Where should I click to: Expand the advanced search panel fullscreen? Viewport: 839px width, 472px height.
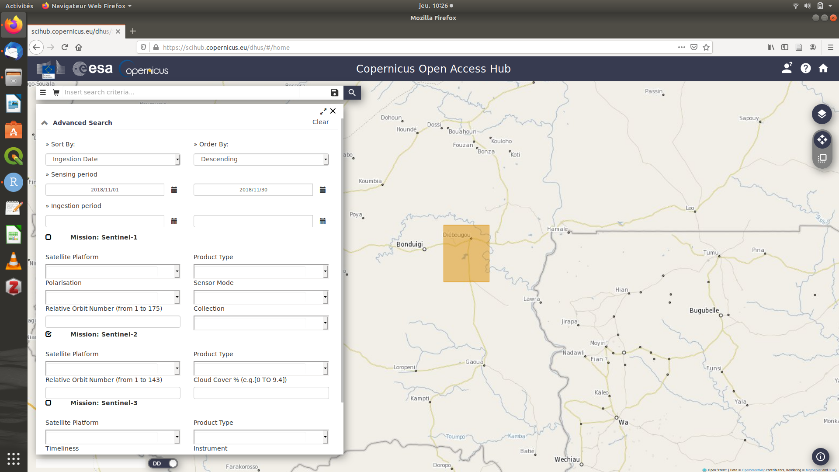(323, 111)
